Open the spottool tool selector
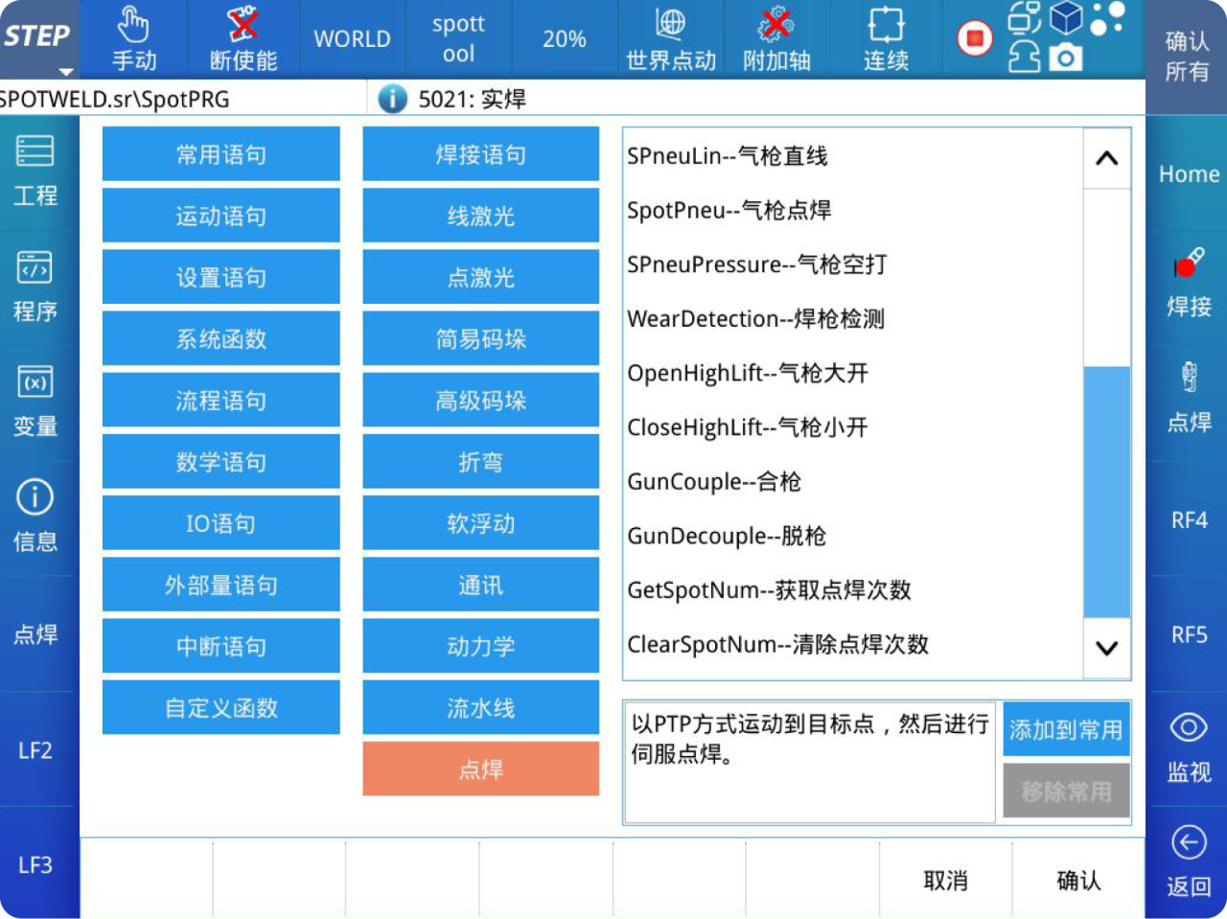Screen dimensions: 1227x919 [x=458, y=39]
